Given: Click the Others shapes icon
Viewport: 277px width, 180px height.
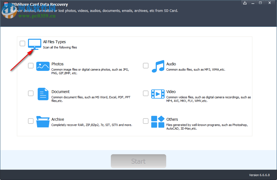Looking at the screenshot, I should (158, 122).
